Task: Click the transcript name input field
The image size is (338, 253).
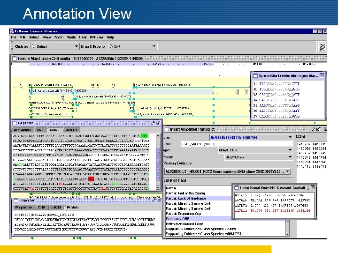Action: [x=237, y=144]
